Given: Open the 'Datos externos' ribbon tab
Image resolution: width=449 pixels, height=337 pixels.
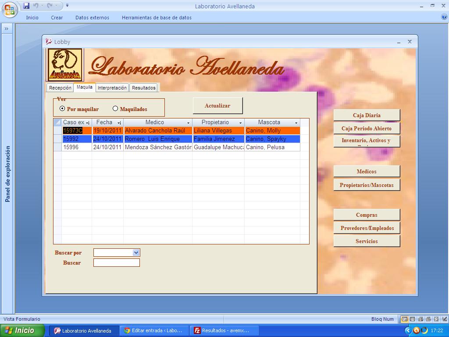Looking at the screenshot, I should click(x=92, y=18).
